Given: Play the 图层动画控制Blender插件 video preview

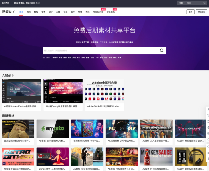Looking at the screenshot, I should coord(18,129).
